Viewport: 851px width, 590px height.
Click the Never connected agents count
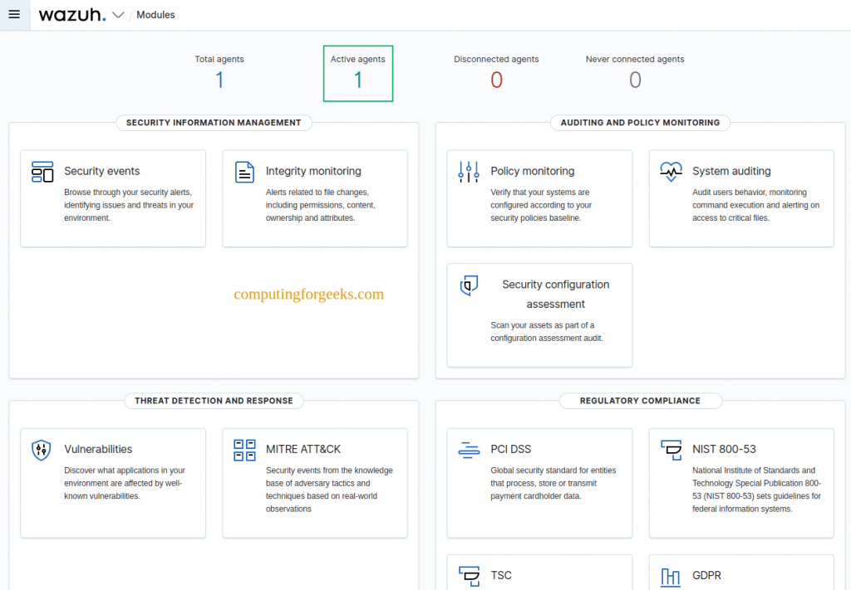click(x=635, y=80)
